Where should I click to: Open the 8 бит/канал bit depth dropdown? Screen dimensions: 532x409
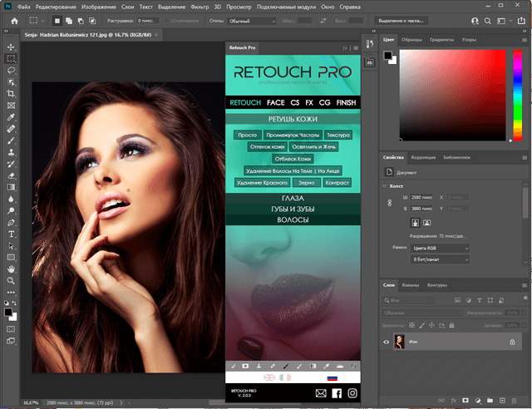tap(441, 260)
